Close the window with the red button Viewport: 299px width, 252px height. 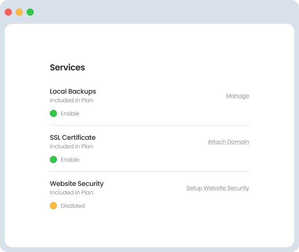[x=8, y=12]
